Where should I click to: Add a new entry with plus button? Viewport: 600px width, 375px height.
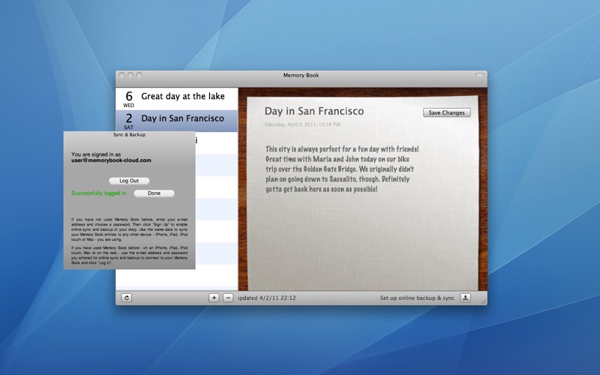[x=214, y=298]
